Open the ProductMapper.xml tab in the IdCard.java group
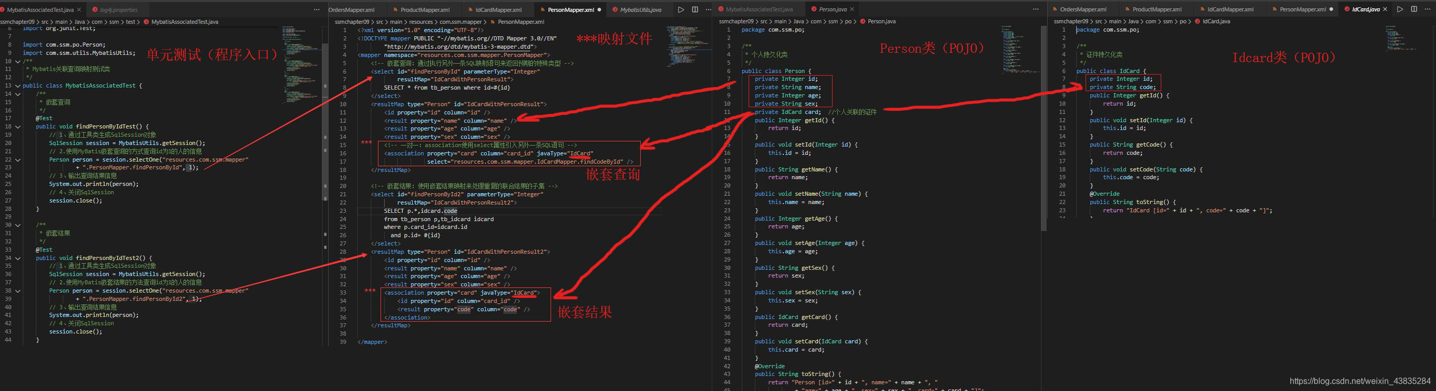 click(x=1157, y=9)
